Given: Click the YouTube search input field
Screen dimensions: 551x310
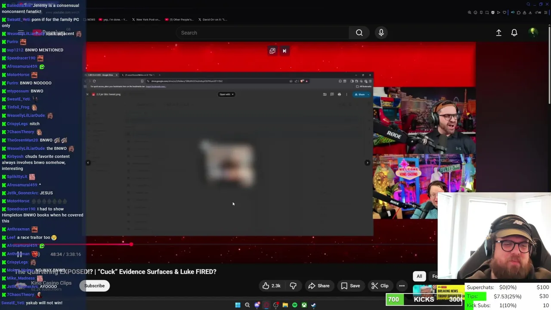Looking at the screenshot, I should pyautogui.click(x=263, y=33).
